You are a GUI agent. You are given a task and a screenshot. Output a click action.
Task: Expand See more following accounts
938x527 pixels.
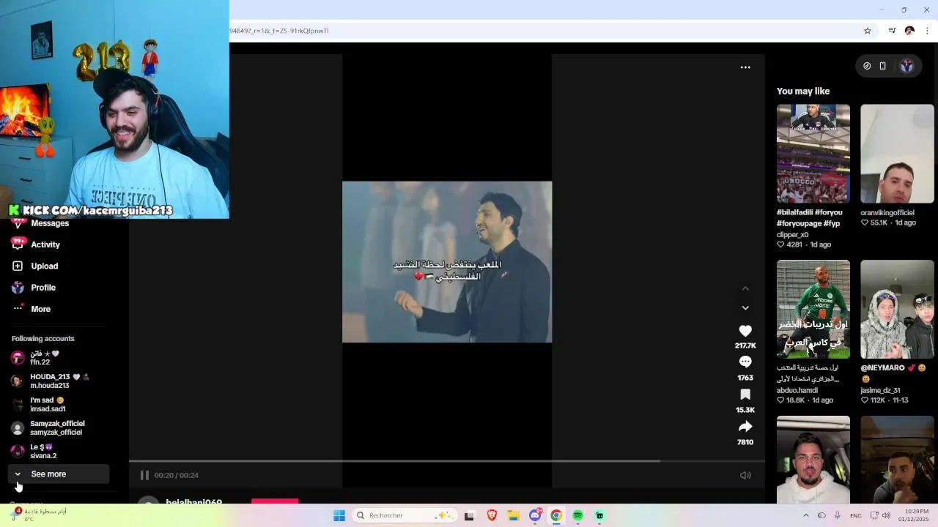click(58, 474)
